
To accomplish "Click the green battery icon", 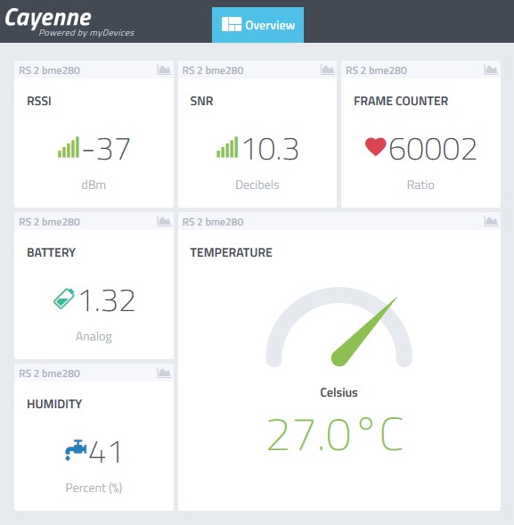I will coord(64,298).
